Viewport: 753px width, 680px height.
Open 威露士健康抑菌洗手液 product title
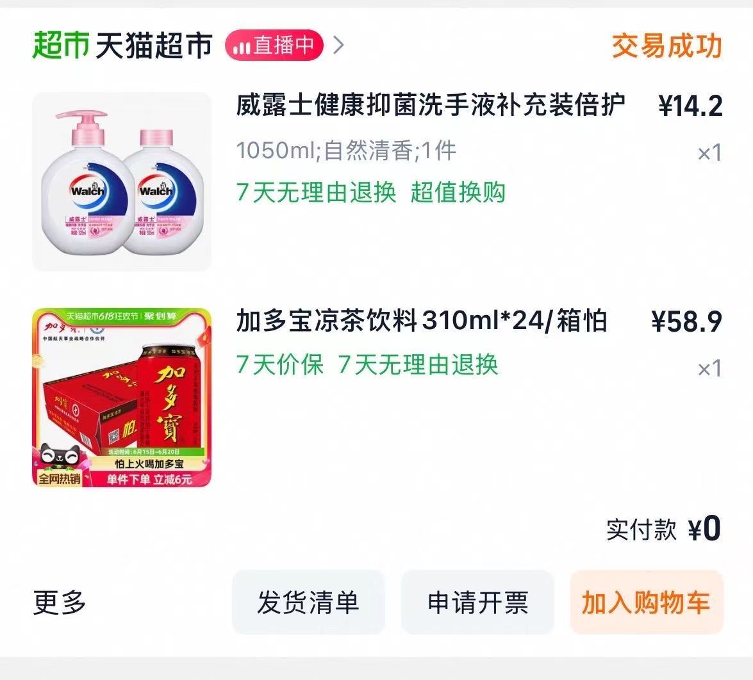(430, 105)
